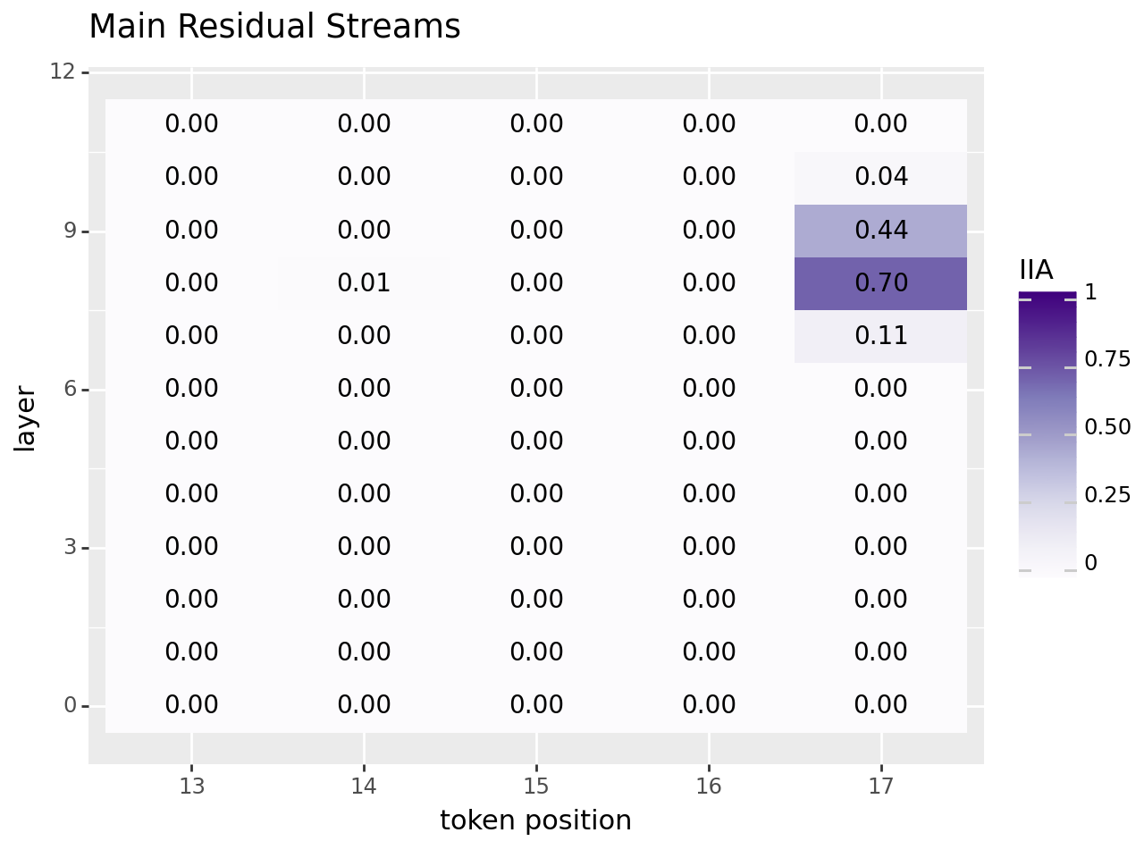Click the token position axis label
This screenshot has width=1144, height=858.
535,820
